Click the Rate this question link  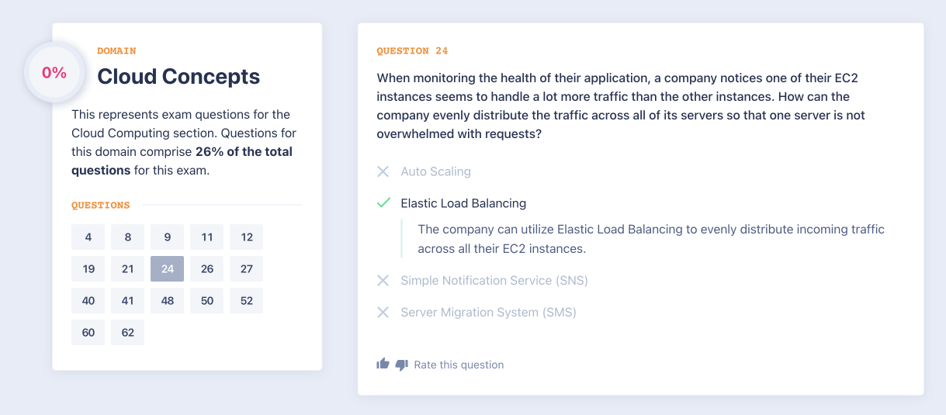point(459,365)
